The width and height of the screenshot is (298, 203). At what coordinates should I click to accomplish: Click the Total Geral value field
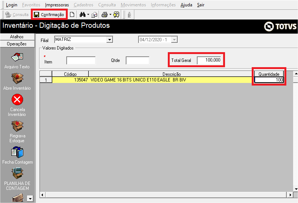click(209, 60)
